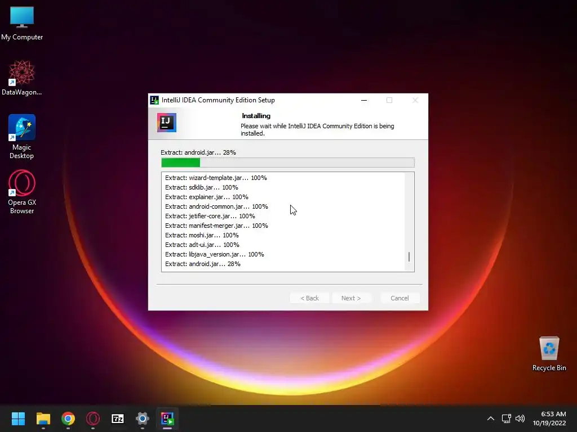This screenshot has width=577, height=432.
Task: Click the IntelliJ IDEA installer taskbar icon
Action: (167, 418)
